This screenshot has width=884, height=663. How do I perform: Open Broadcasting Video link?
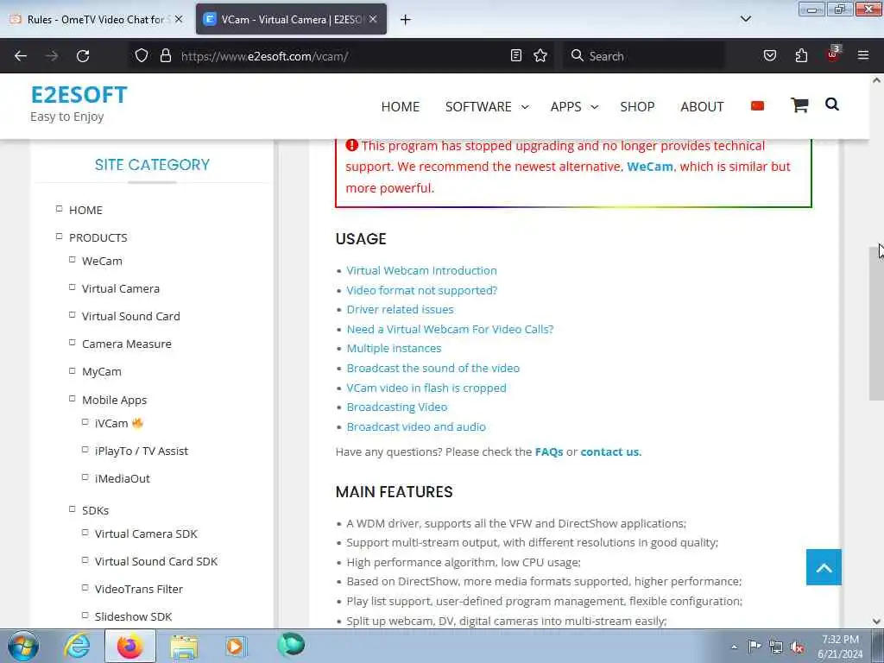pos(397,407)
